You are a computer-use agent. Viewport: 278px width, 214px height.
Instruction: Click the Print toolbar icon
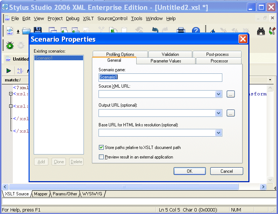click(181, 31)
